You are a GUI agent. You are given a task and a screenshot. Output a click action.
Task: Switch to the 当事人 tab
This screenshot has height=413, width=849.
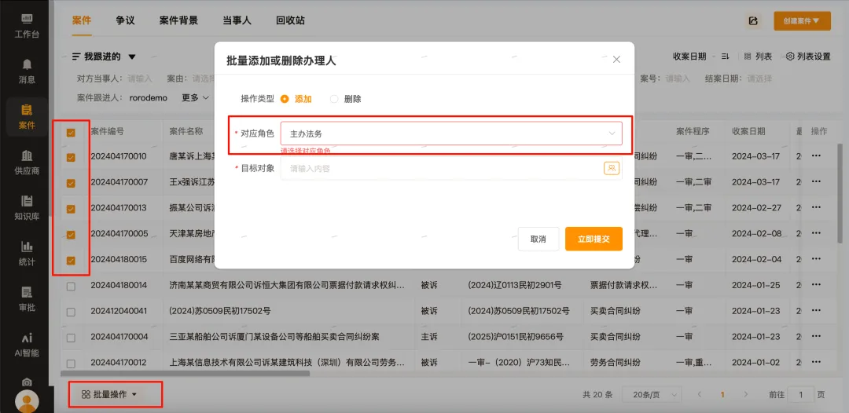[237, 20]
